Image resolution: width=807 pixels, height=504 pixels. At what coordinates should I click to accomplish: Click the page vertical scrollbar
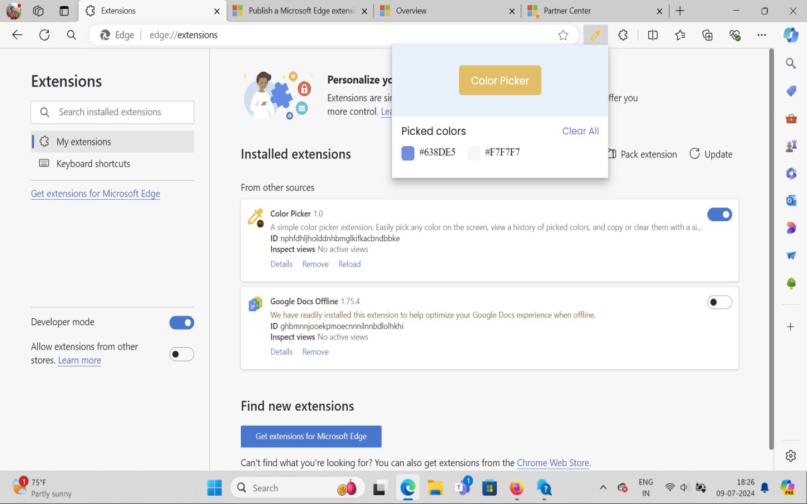(x=771, y=249)
